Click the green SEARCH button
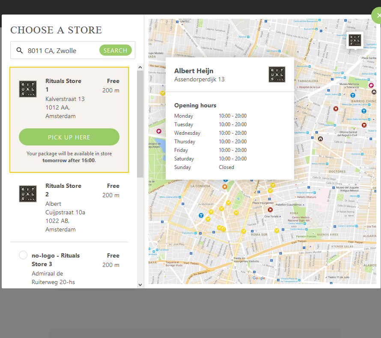This screenshot has width=381, height=338. [x=116, y=50]
